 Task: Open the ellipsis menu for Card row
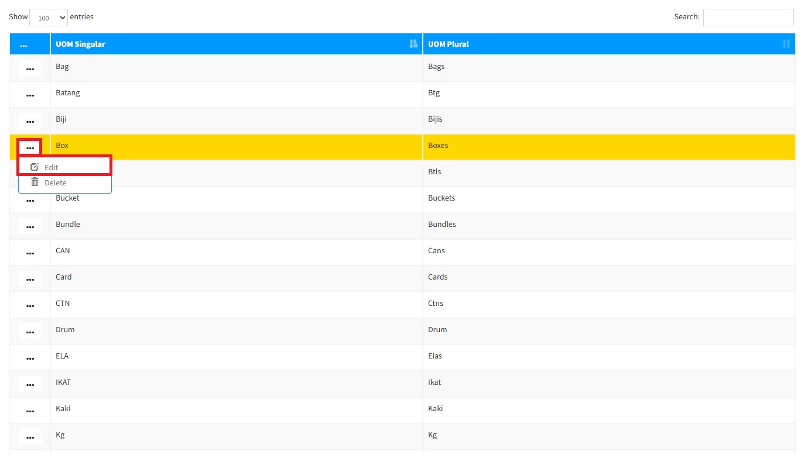click(30, 279)
